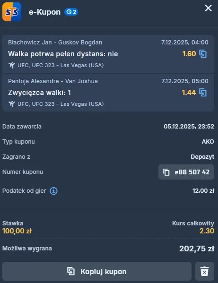Open the Pantoja Alexandre - Van Joshua event

[53, 81]
